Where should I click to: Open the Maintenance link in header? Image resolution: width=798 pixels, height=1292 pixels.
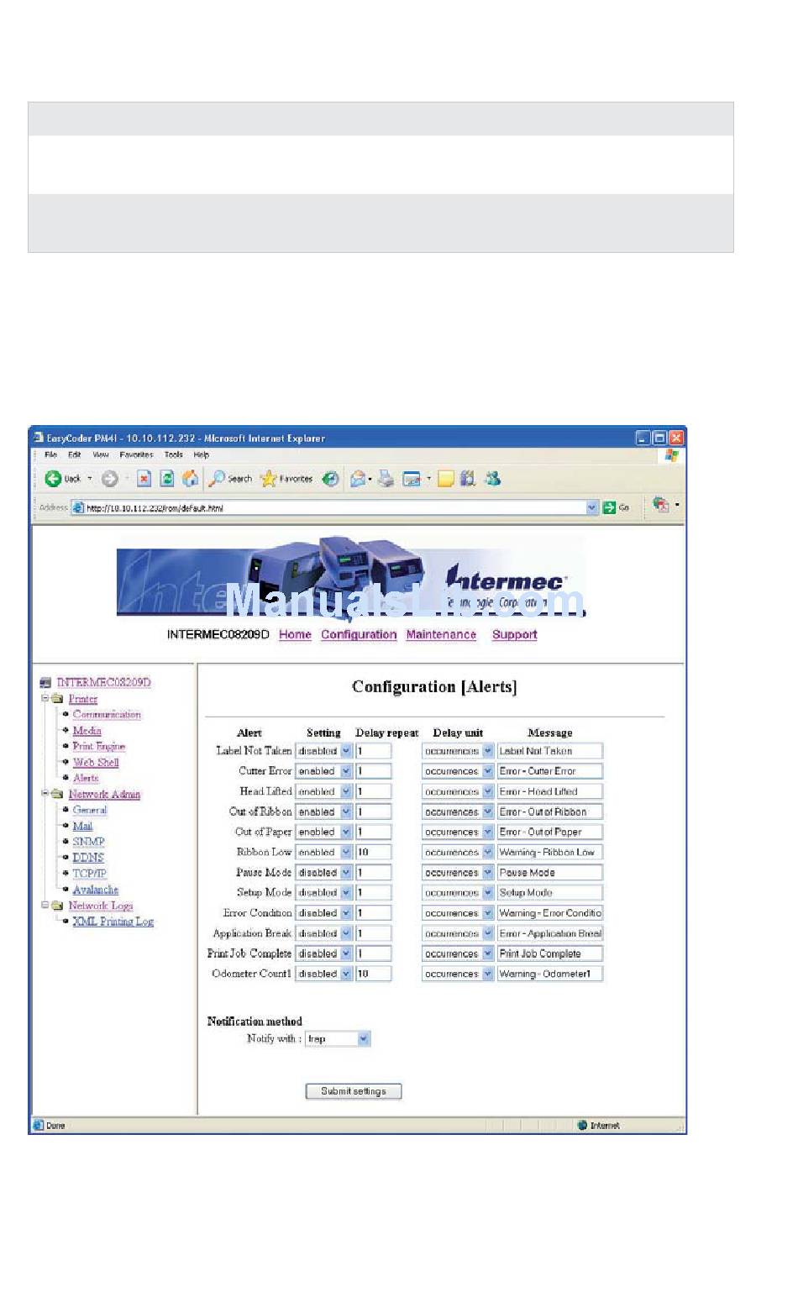441,635
